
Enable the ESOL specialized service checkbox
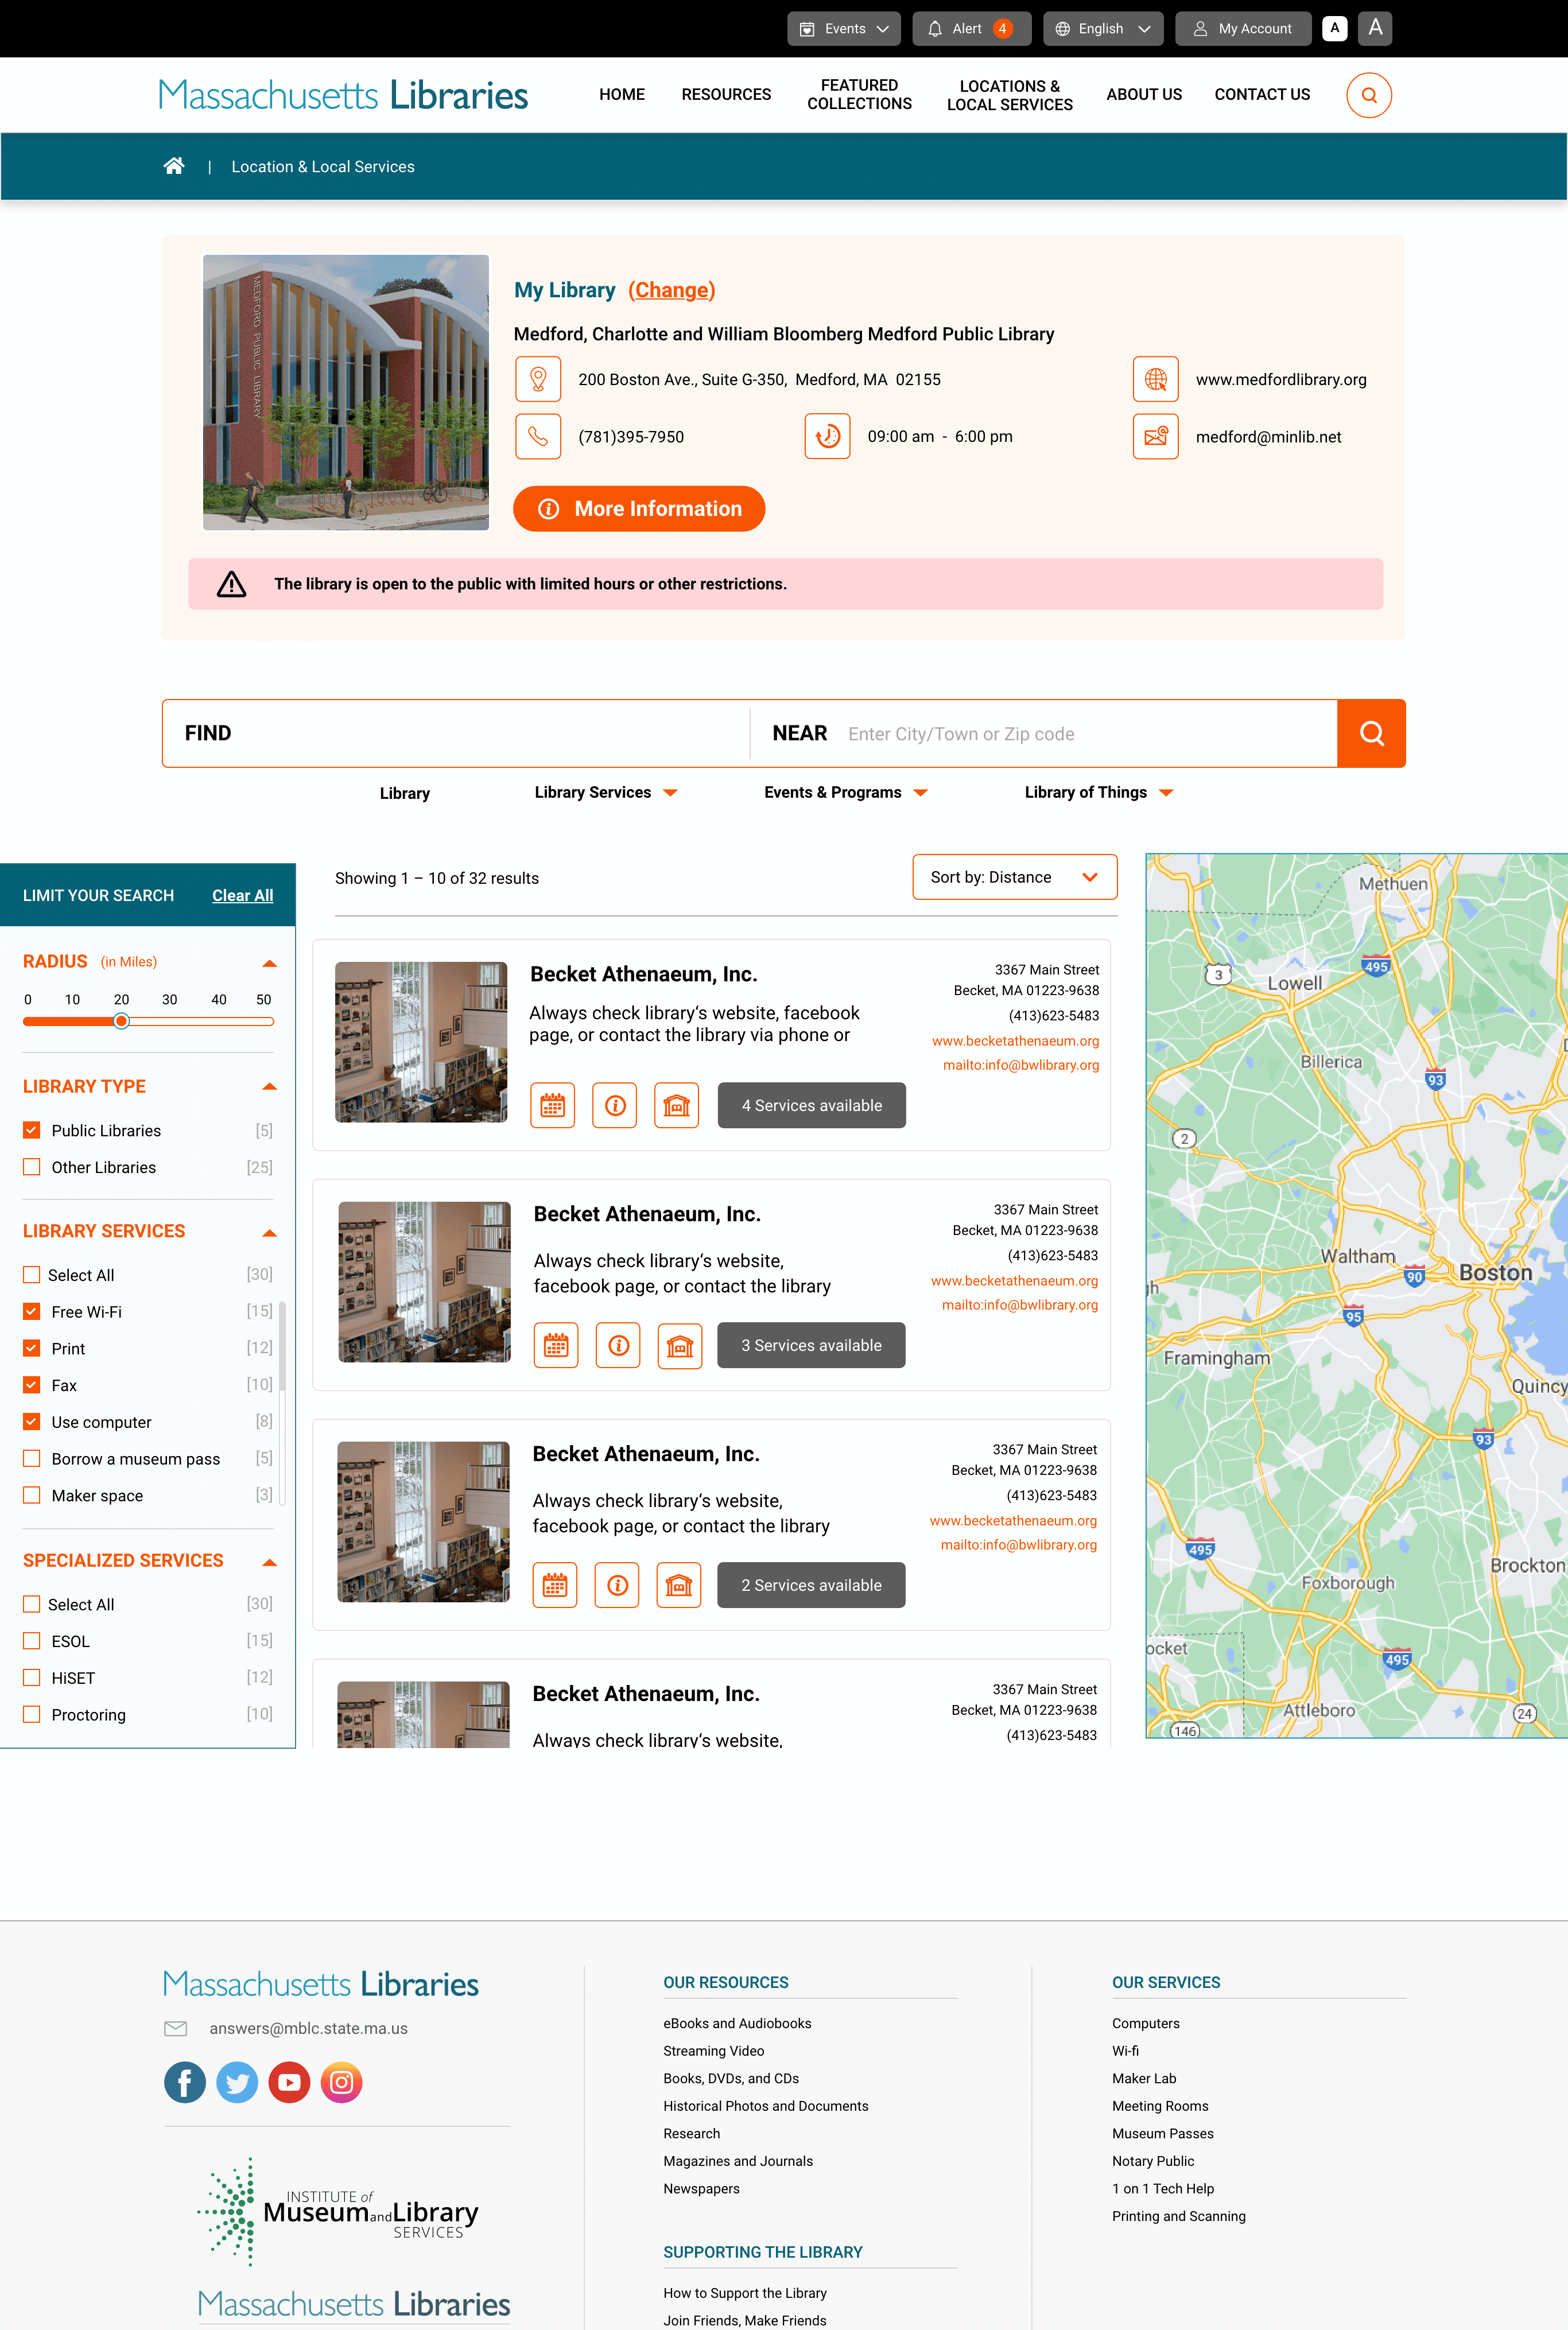(32, 1641)
